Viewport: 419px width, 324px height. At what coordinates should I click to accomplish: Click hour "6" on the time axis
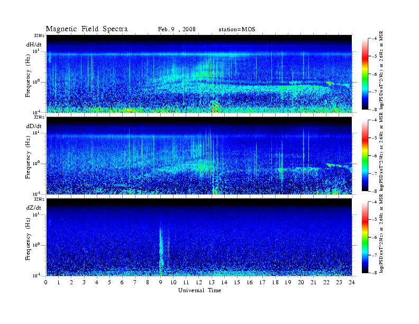[x=122, y=282]
